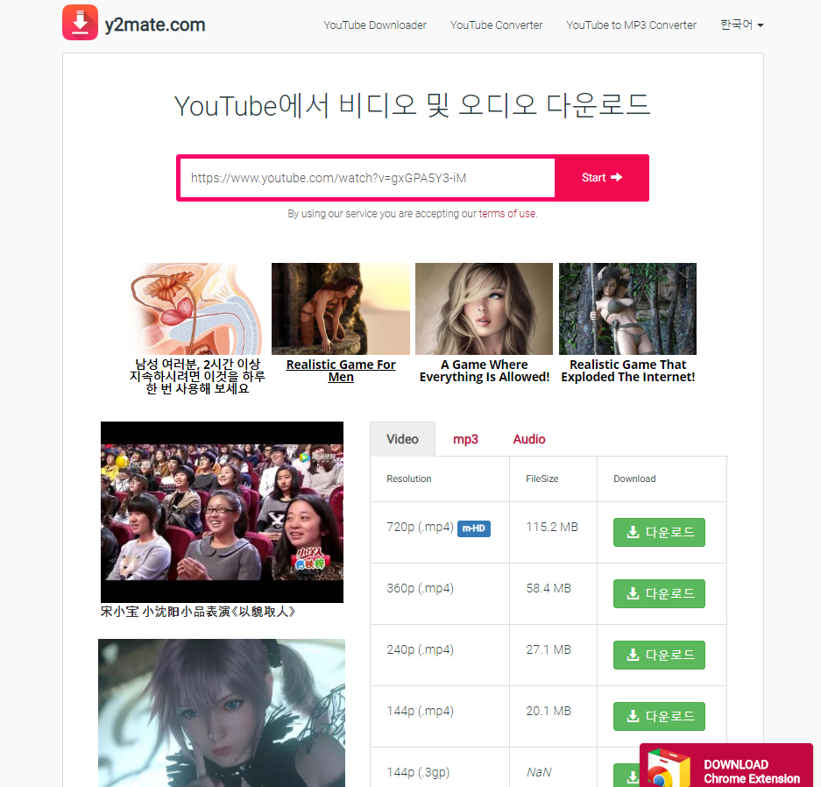Click the Realistic Game For Men link
This screenshot has width=821, height=787.
tap(341, 371)
